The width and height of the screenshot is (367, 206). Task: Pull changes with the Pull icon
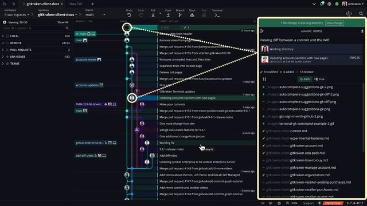tap(153, 15)
